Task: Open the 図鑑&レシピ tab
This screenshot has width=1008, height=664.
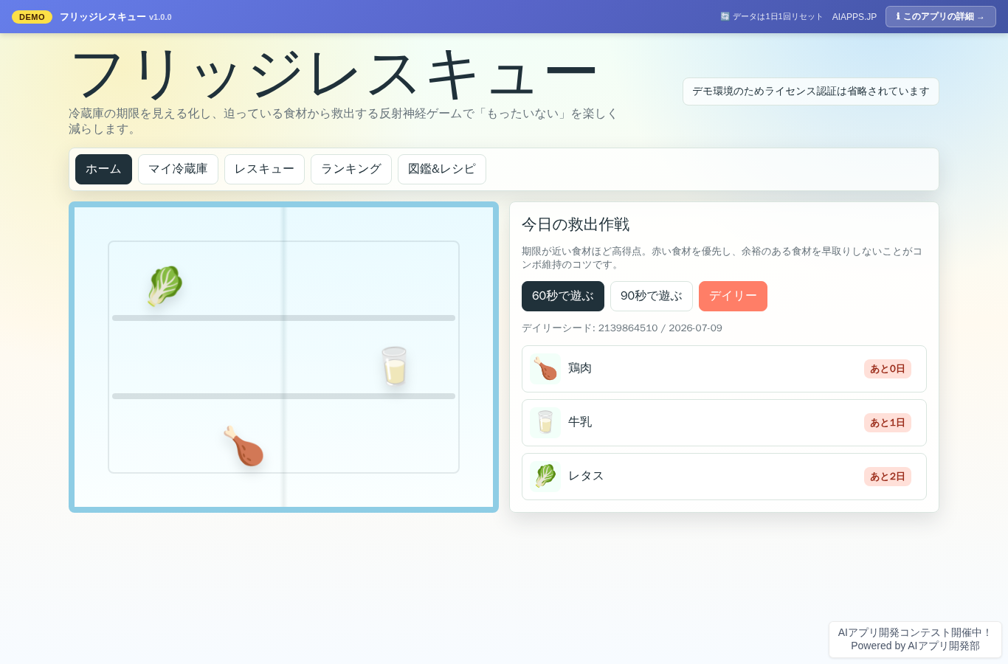Action: pyautogui.click(x=442, y=169)
